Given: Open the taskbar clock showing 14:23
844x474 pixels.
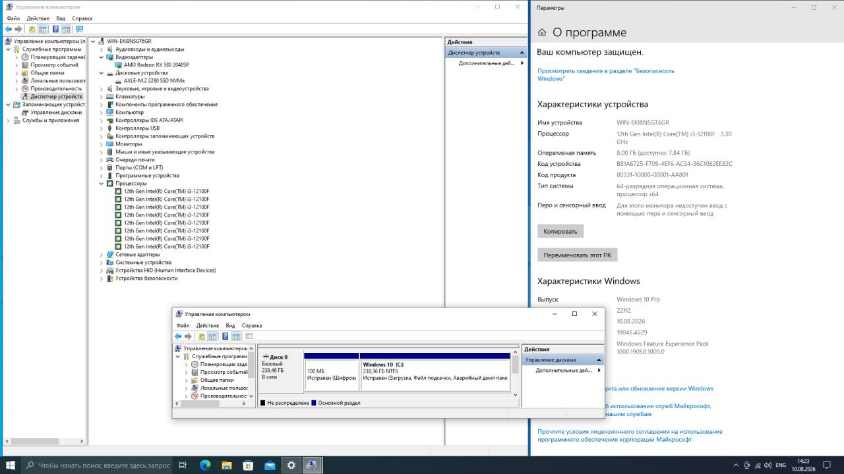Looking at the screenshot, I should click(x=805, y=465).
